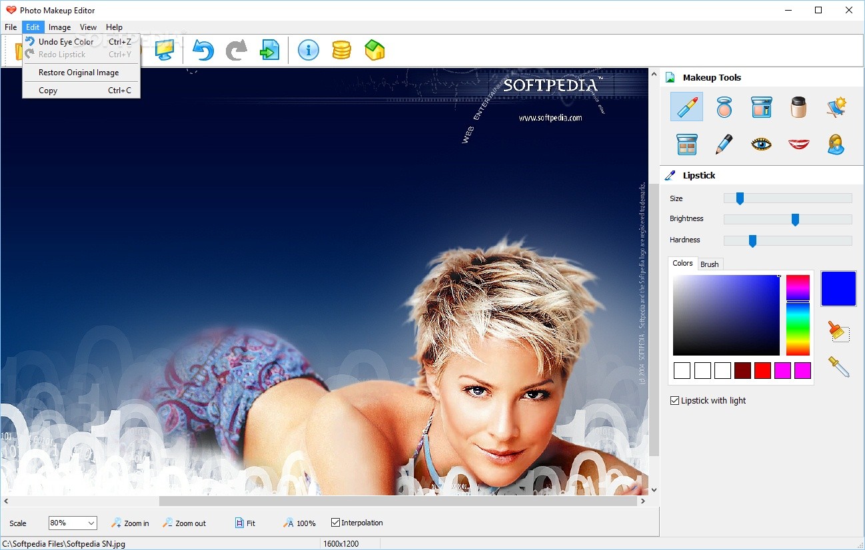This screenshot has height=550, width=865.
Task: Click the page with green arrow toolbar icon
Action: (269, 50)
